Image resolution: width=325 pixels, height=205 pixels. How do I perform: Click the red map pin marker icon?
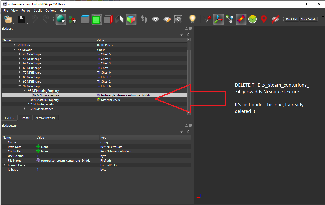264,19
